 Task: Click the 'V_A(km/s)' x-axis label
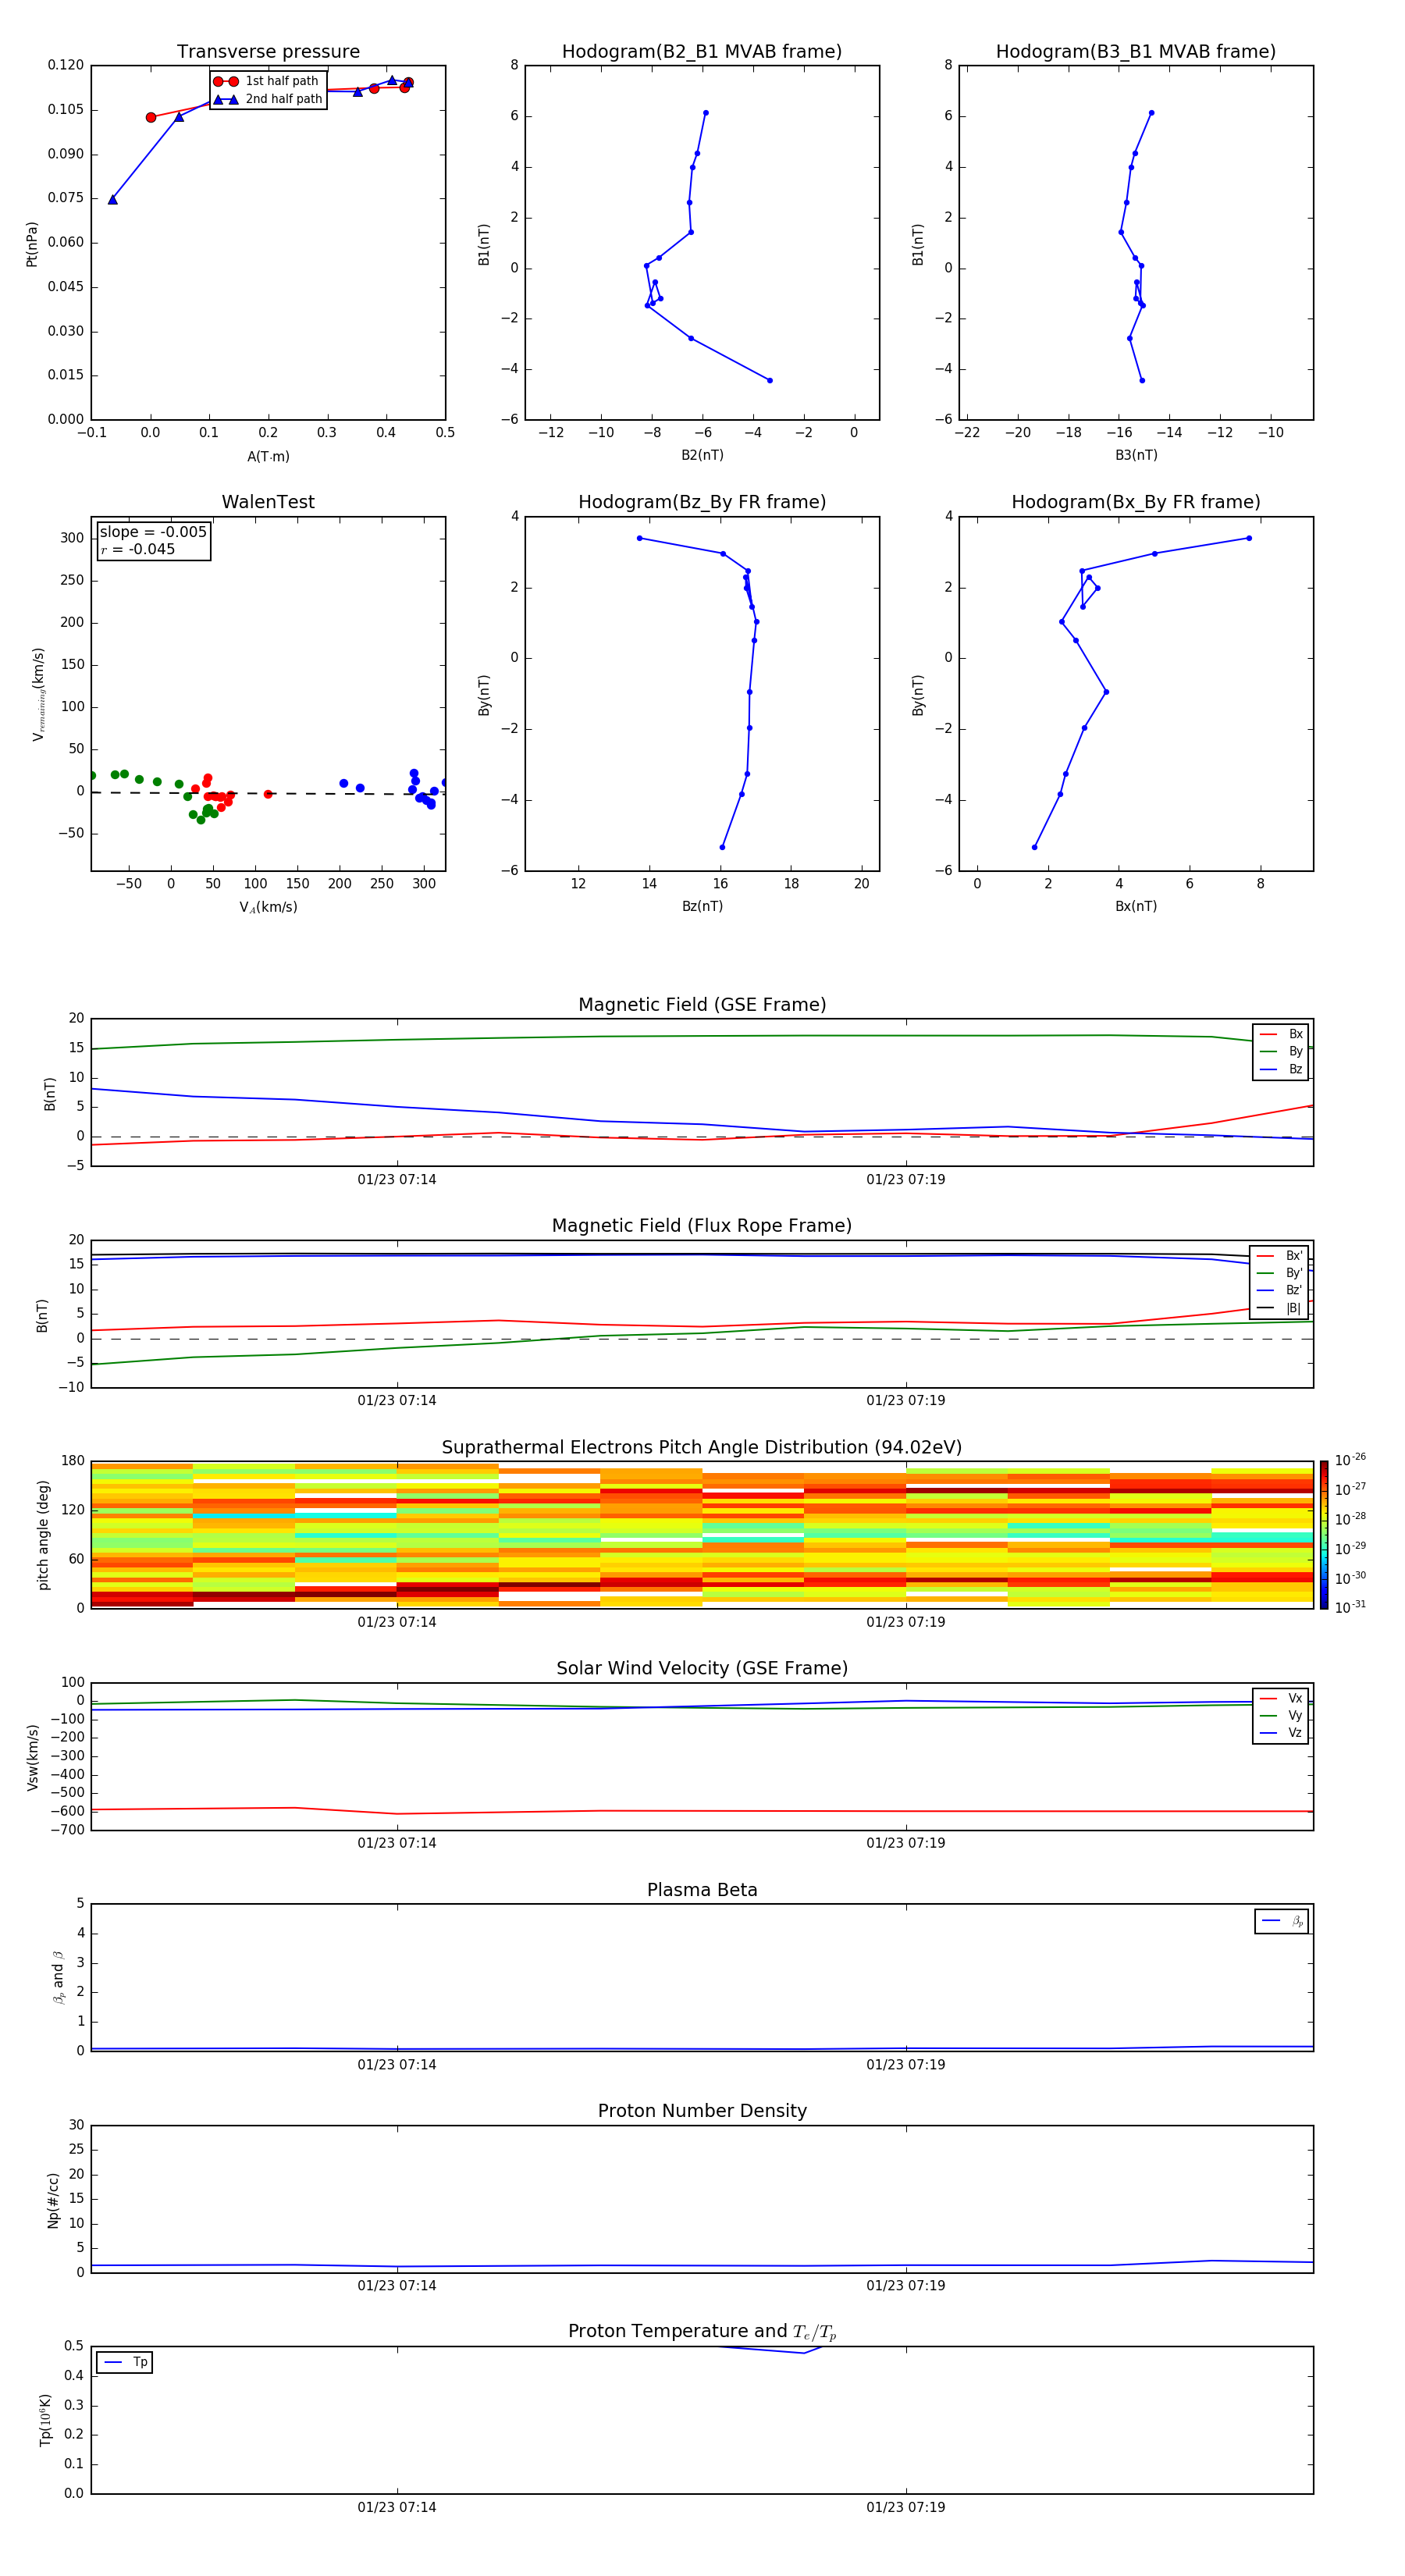pyautogui.click(x=268, y=907)
